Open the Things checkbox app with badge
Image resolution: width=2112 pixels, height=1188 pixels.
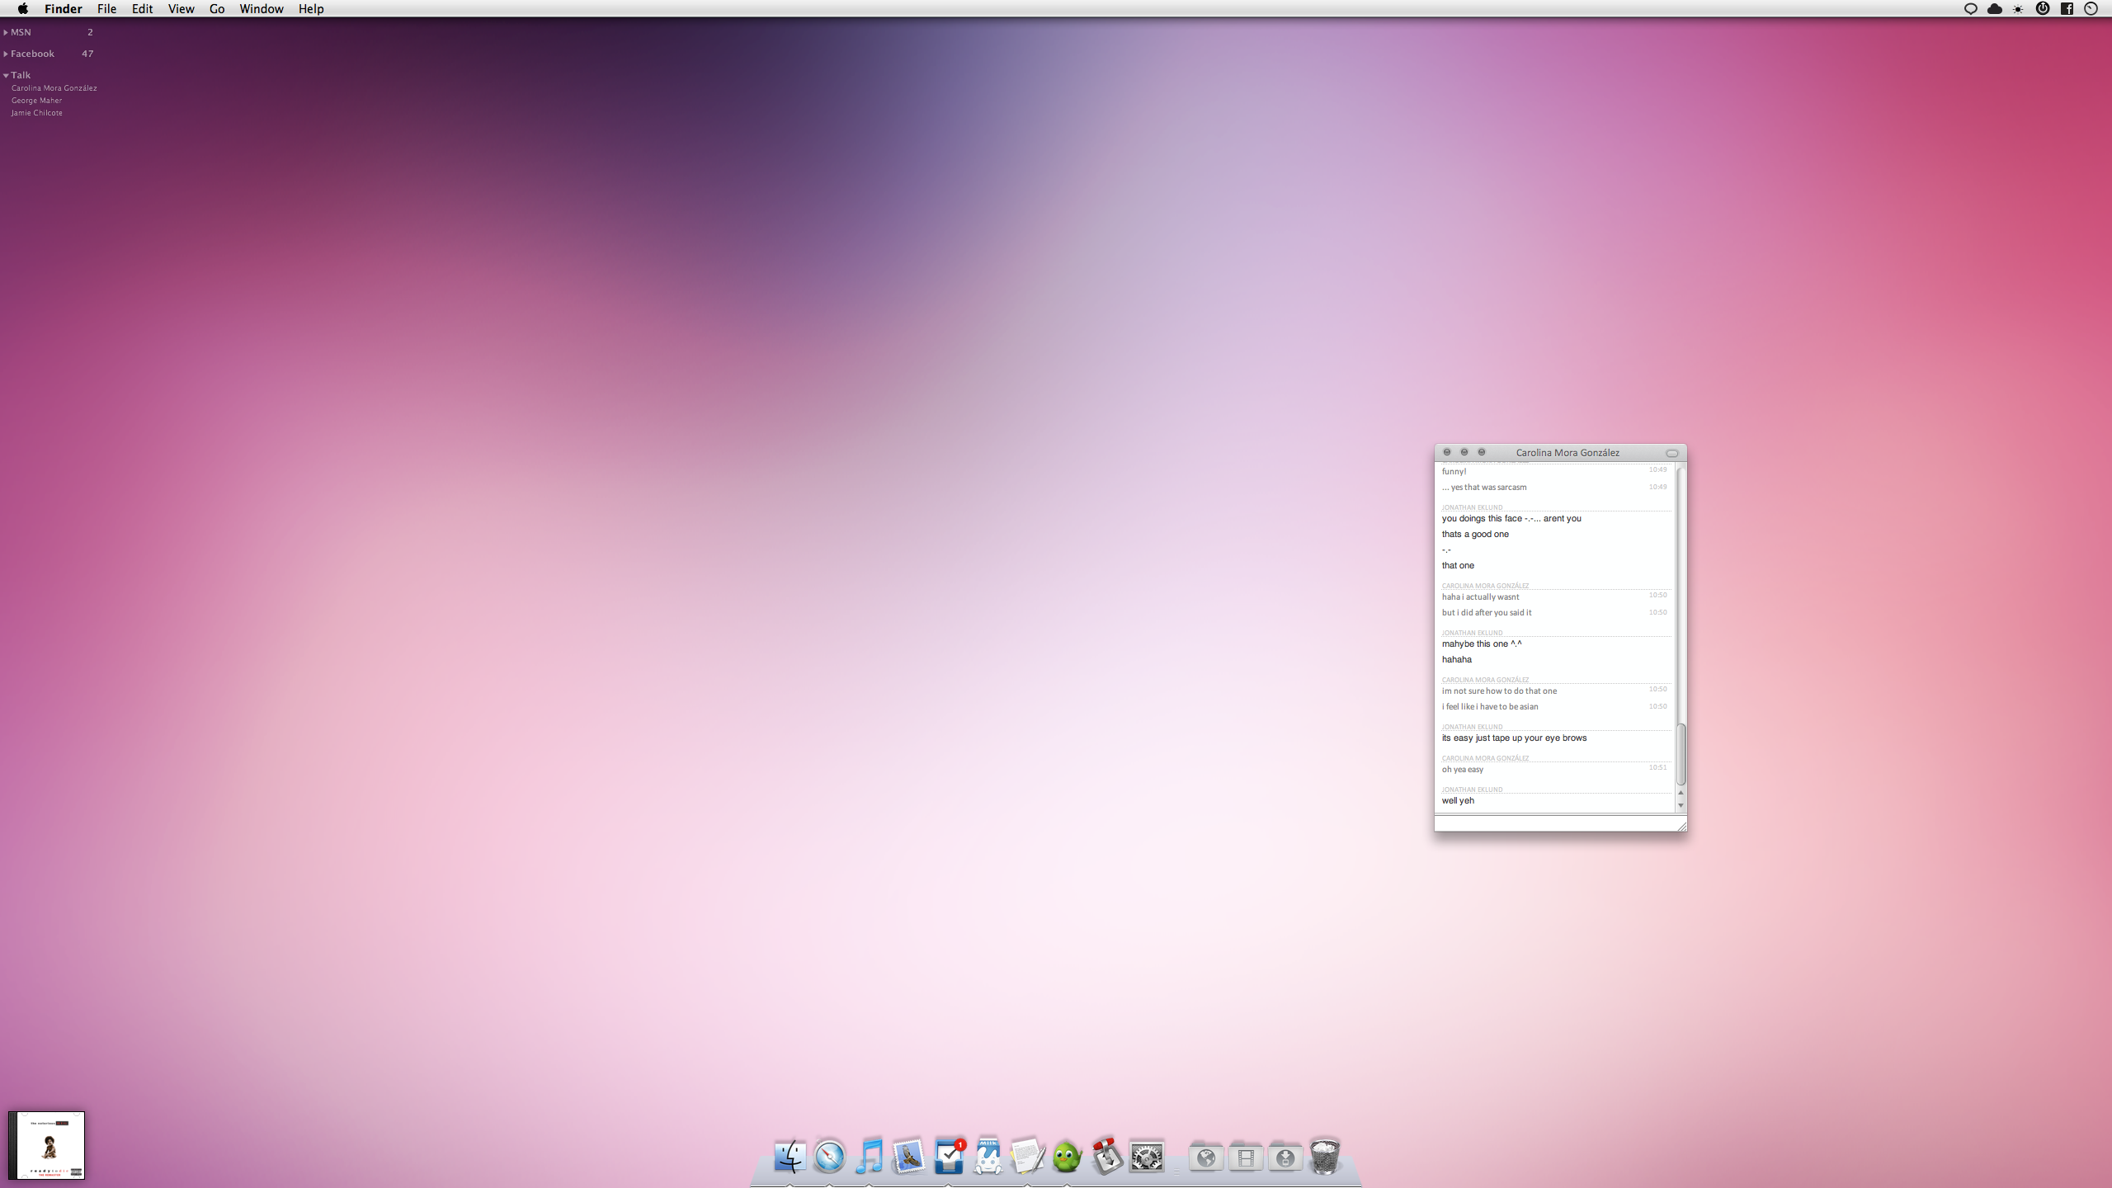949,1157
